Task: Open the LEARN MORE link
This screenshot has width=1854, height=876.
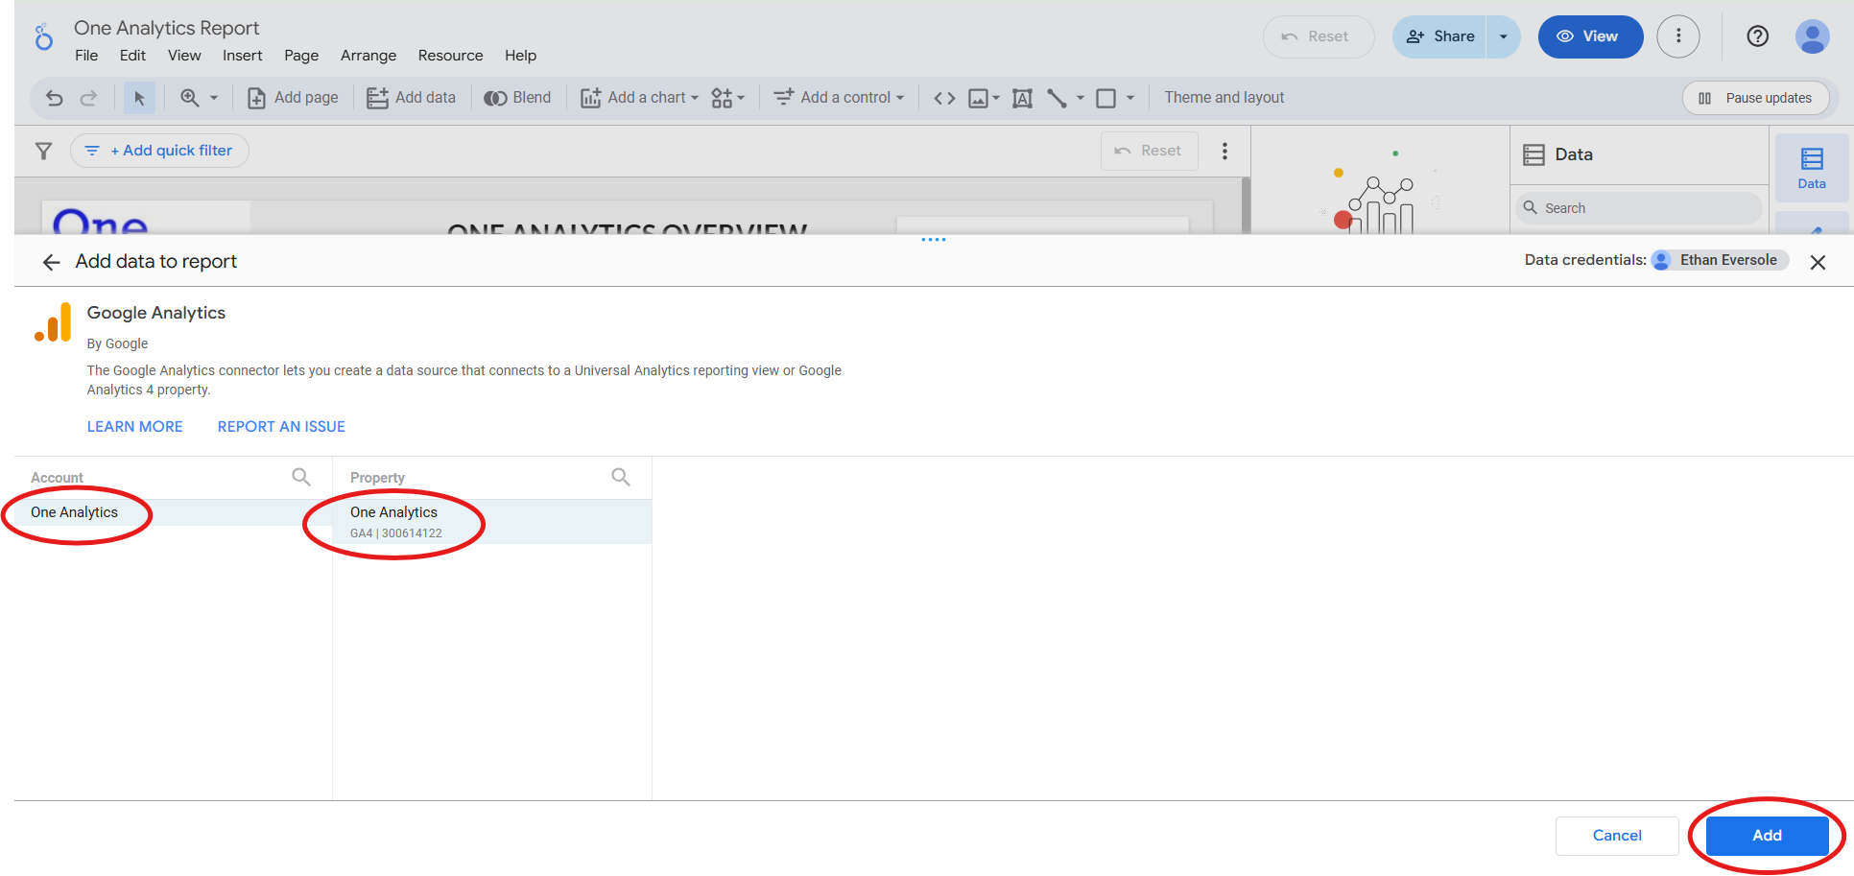Action: coord(134,427)
